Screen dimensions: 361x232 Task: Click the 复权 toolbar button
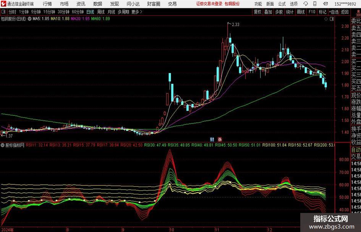click(257, 12)
